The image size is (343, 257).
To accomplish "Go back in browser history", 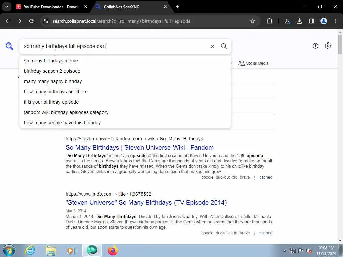I will point(7,21).
